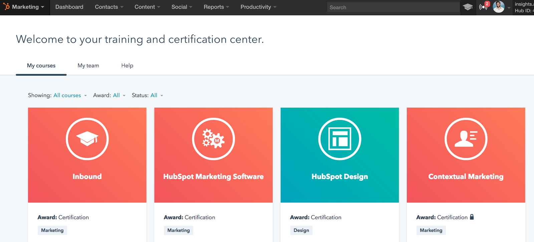Viewport: 534px width, 242px height.
Task: Click the Design tag under HubSpot Design
Action: tap(301, 230)
